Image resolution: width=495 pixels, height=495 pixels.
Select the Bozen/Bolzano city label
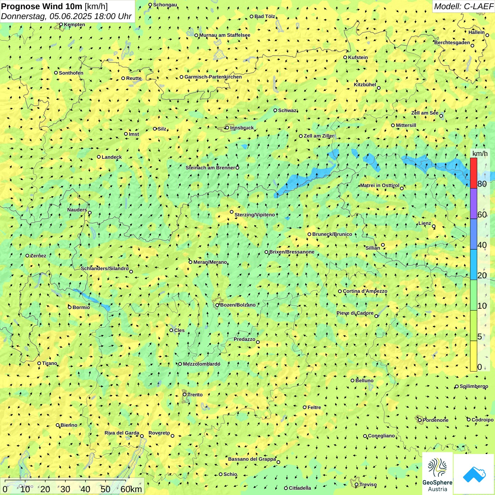[238, 305]
